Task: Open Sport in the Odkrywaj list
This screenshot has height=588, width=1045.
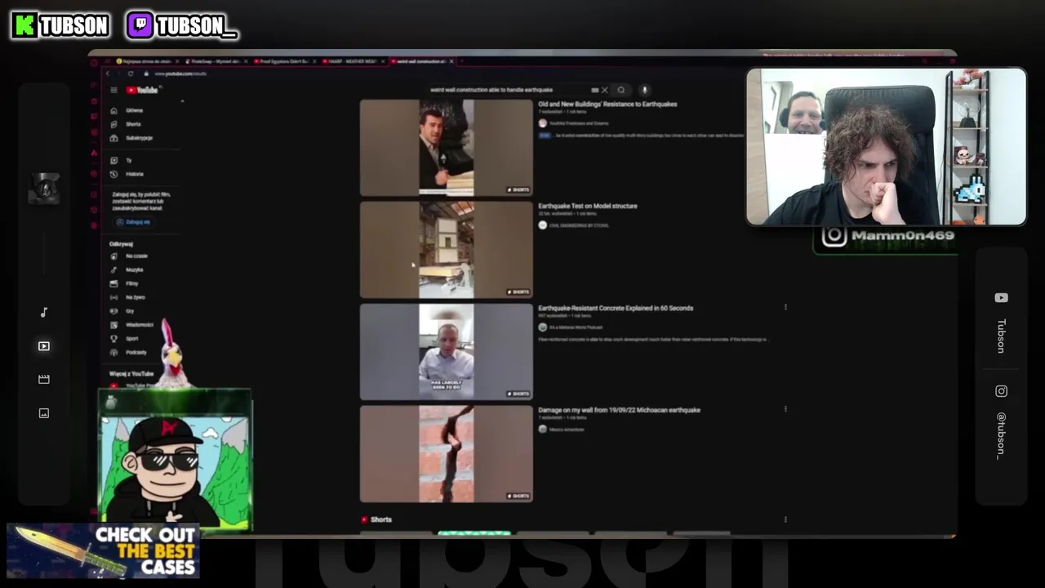Action: click(x=126, y=339)
